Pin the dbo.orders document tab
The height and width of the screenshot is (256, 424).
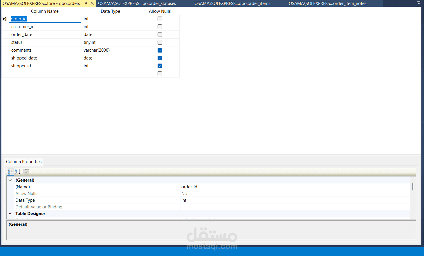[x=86, y=3]
